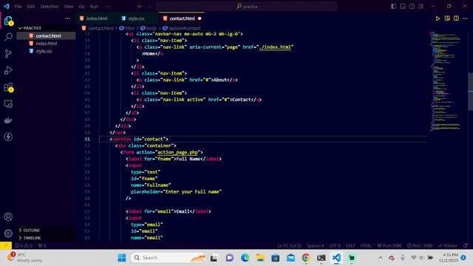Open the Remote Explorer view
This screenshot has width=473, height=266.
click(8, 104)
